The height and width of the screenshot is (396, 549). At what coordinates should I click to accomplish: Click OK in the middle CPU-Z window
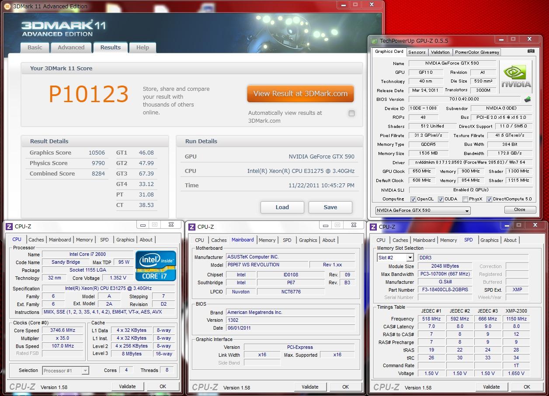coord(345,387)
